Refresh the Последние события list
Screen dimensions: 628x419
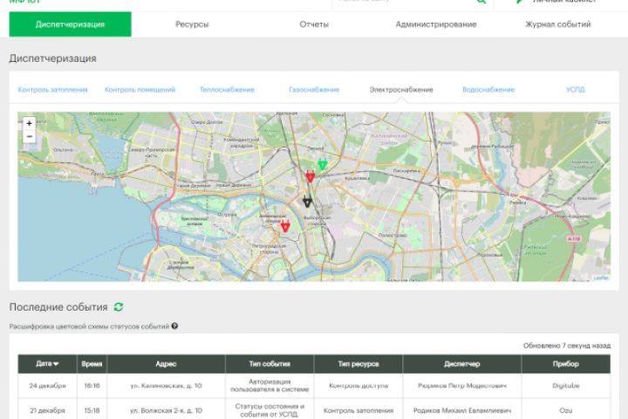119,306
